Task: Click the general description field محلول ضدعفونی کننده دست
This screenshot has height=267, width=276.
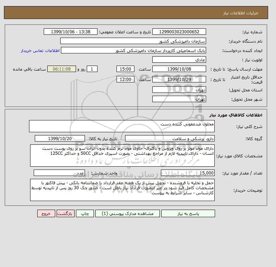Action: (x=122, y=126)
